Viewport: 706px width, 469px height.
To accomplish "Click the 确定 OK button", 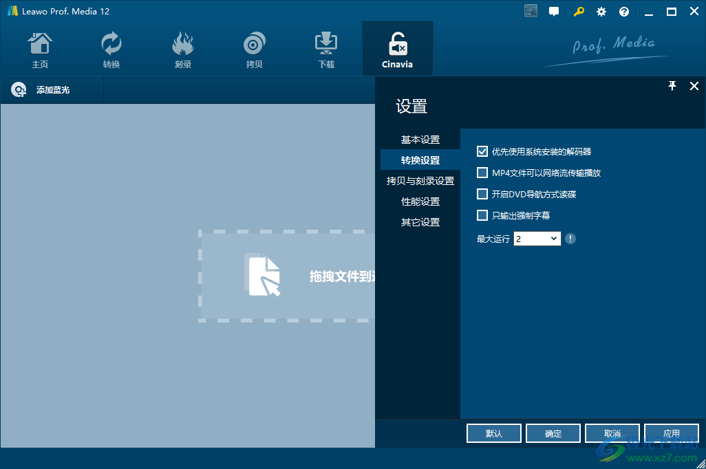I will point(553,433).
